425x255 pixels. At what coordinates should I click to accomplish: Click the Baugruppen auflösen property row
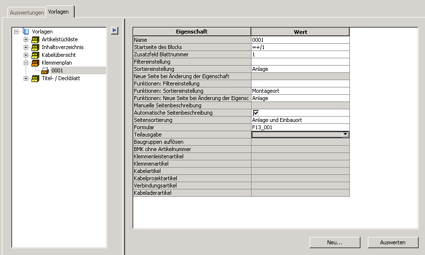241,142
